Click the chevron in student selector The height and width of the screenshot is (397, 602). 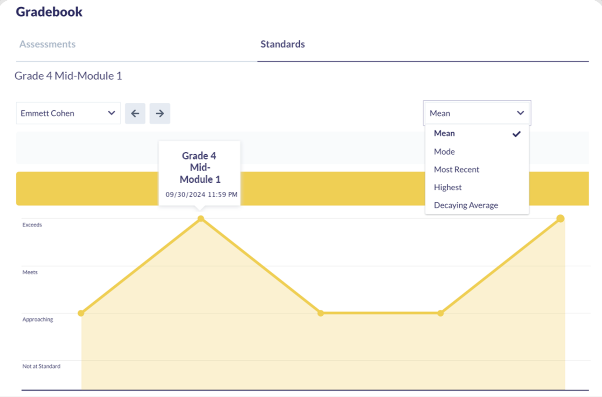tap(112, 113)
